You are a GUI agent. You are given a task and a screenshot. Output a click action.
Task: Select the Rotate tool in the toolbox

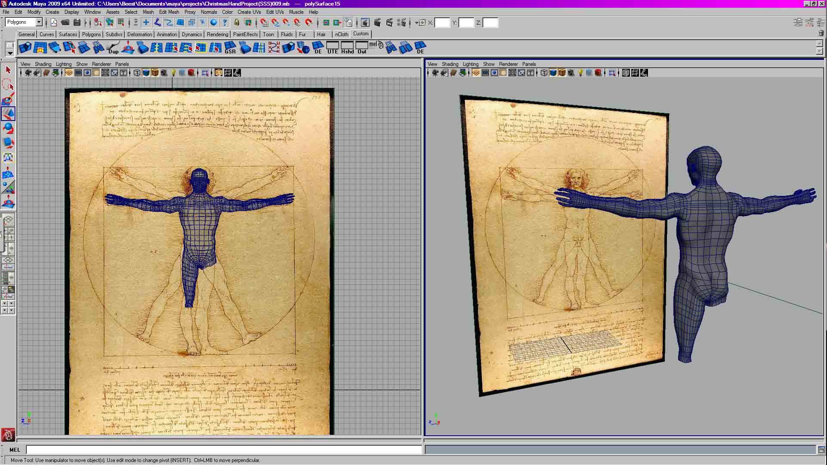coord(8,128)
